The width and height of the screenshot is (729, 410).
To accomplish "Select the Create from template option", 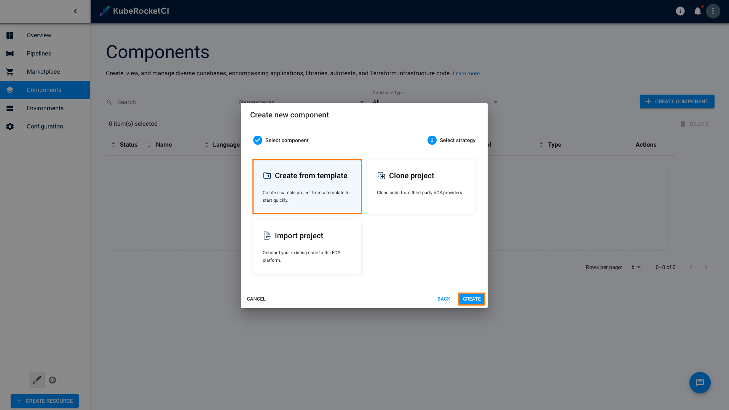I will tap(307, 187).
